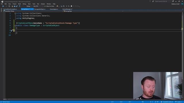The height and width of the screenshot is (103, 184).
Task: Place cursor on empty line 8
Action: tap(99, 30)
